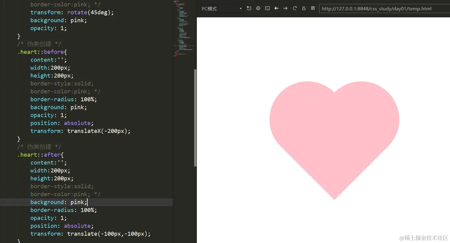Open the PC模式 device mode dropdown
Image resolution: width=450 pixels, height=243 pixels.
coord(222,9)
